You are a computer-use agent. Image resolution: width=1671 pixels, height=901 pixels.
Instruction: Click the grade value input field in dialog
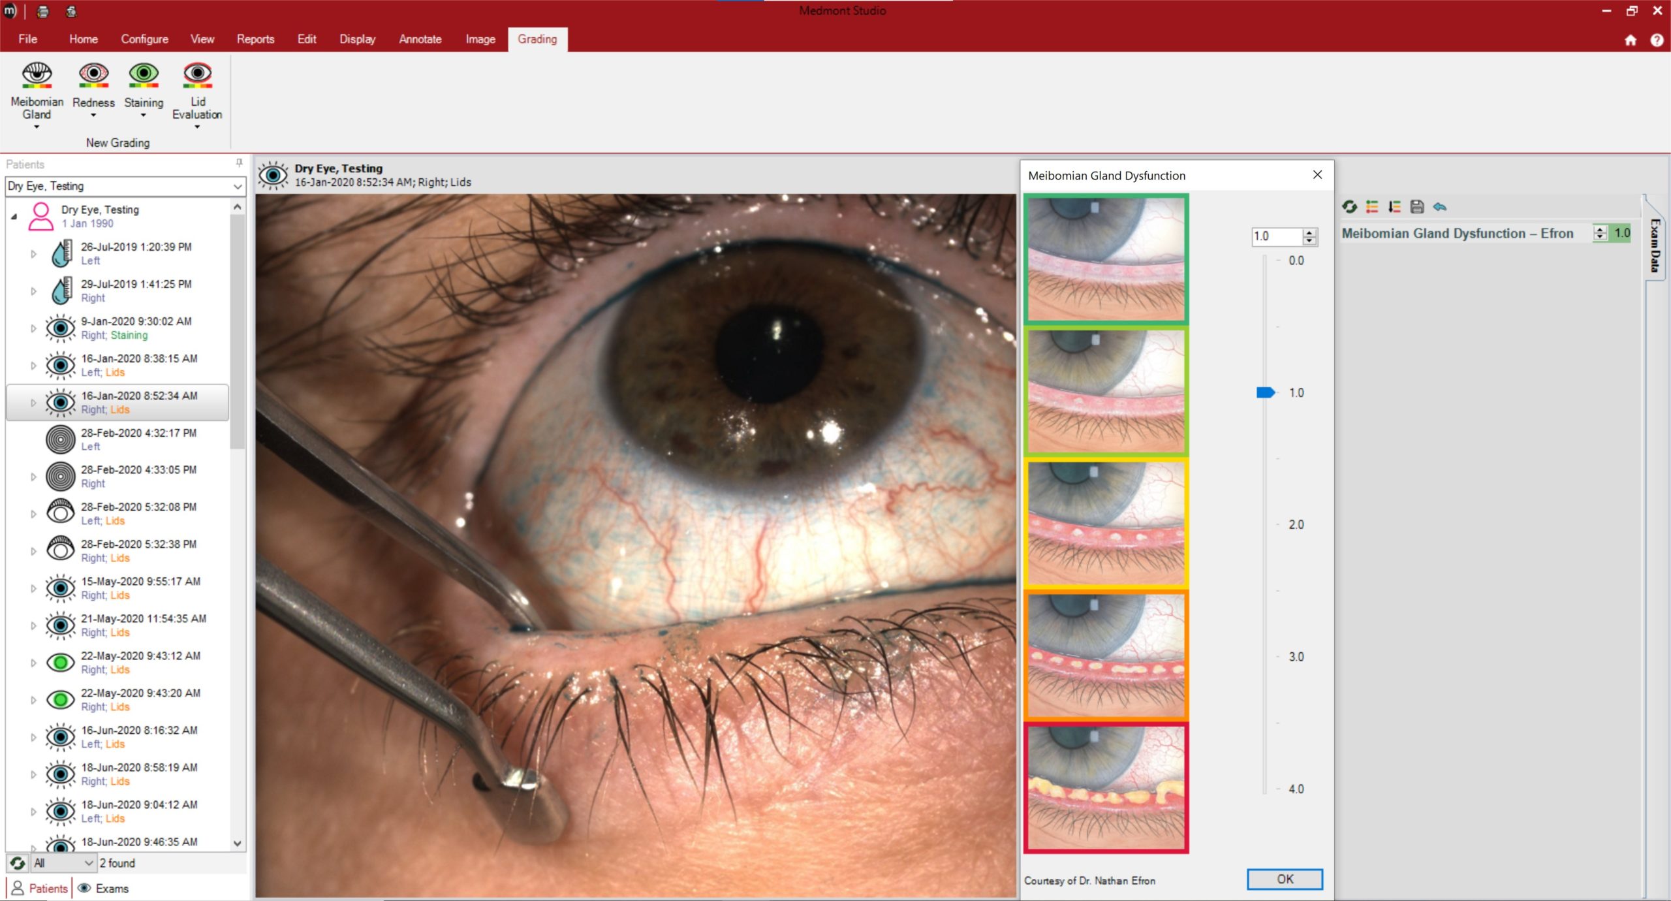click(1277, 236)
